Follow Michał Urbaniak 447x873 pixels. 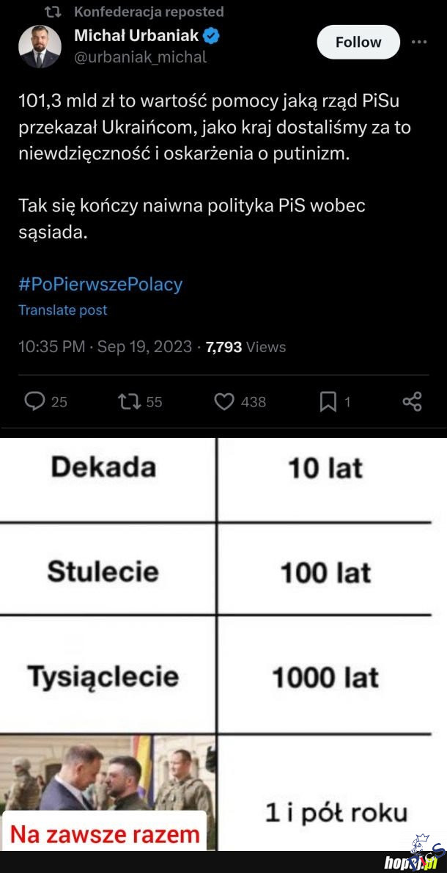click(358, 42)
